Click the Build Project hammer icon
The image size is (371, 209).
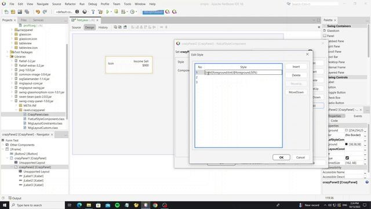pos(93,12)
